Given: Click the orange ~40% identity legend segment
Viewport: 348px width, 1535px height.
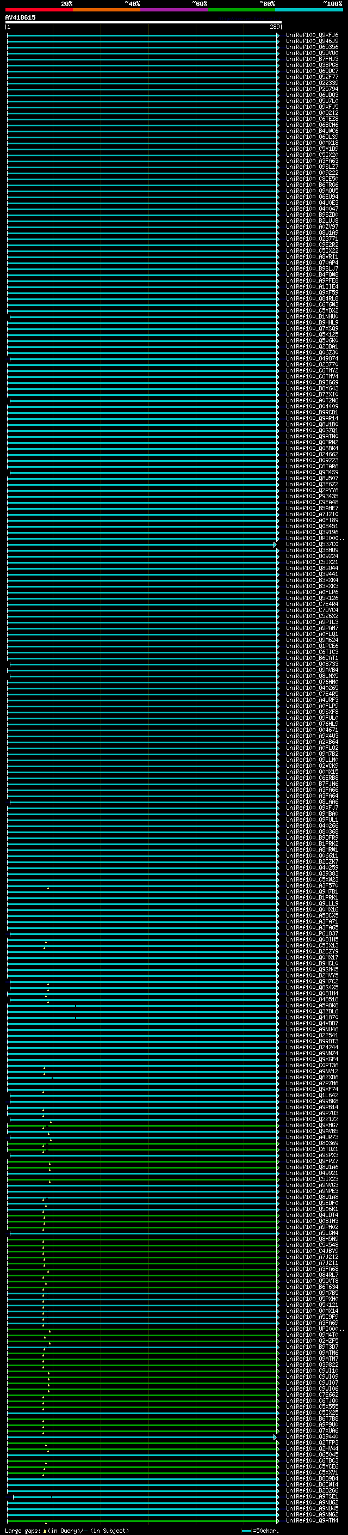Looking at the screenshot, I should tap(107, 10).
